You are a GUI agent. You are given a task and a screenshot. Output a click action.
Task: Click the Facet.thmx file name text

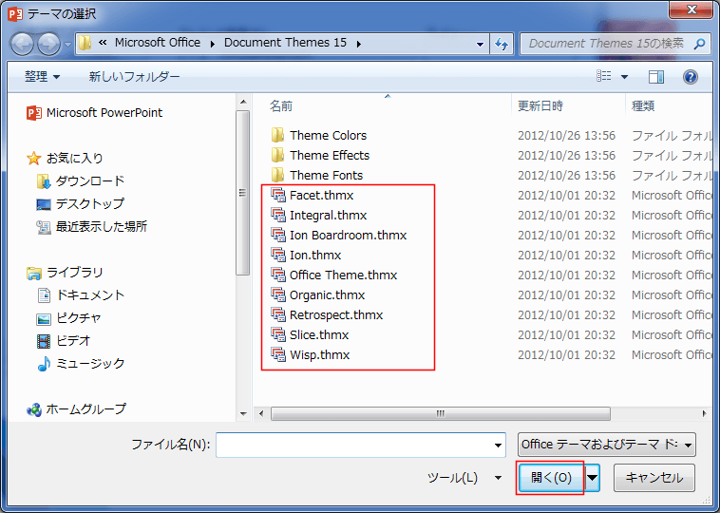tap(321, 195)
